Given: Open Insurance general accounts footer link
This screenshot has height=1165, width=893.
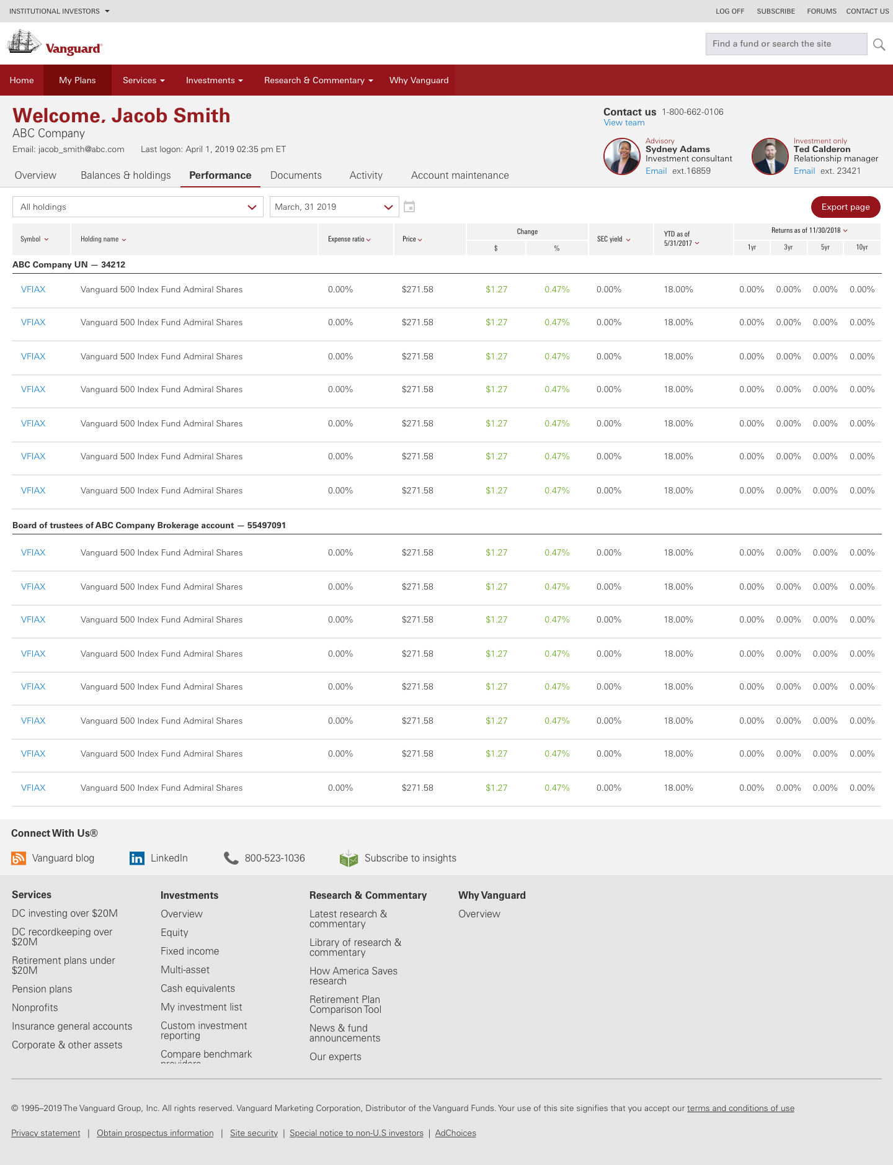Looking at the screenshot, I should 72,1026.
